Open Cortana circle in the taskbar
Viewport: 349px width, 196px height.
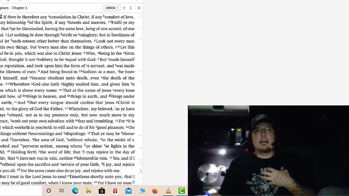tap(49, 191)
